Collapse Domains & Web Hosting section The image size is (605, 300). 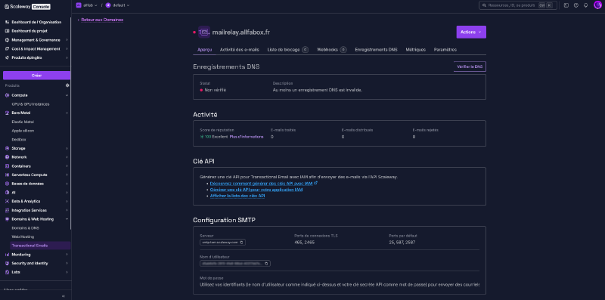pyautogui.click(x=67, y=219)
